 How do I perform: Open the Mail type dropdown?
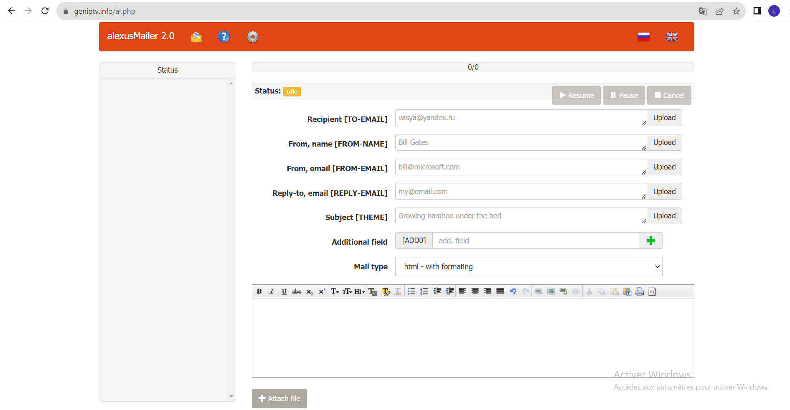tap(528, 266)
